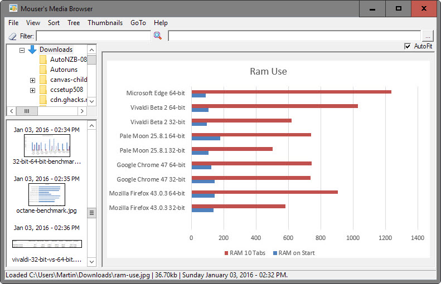Viewport: 441px width, 284px height.
Task: Click the eraser clear-filter icon
Action: pos(12,36)
